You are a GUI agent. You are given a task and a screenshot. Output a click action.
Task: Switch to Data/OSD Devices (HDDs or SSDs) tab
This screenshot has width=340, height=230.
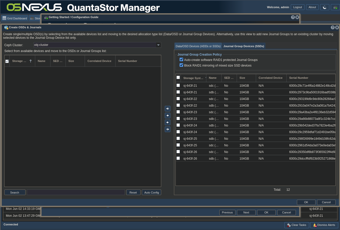click(x=198, y=46)
